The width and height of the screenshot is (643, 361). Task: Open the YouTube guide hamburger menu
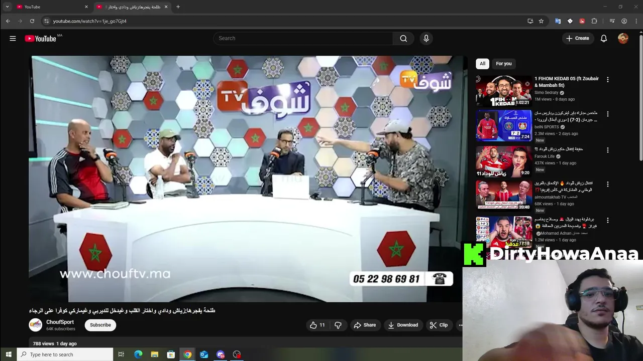[13, 38]
